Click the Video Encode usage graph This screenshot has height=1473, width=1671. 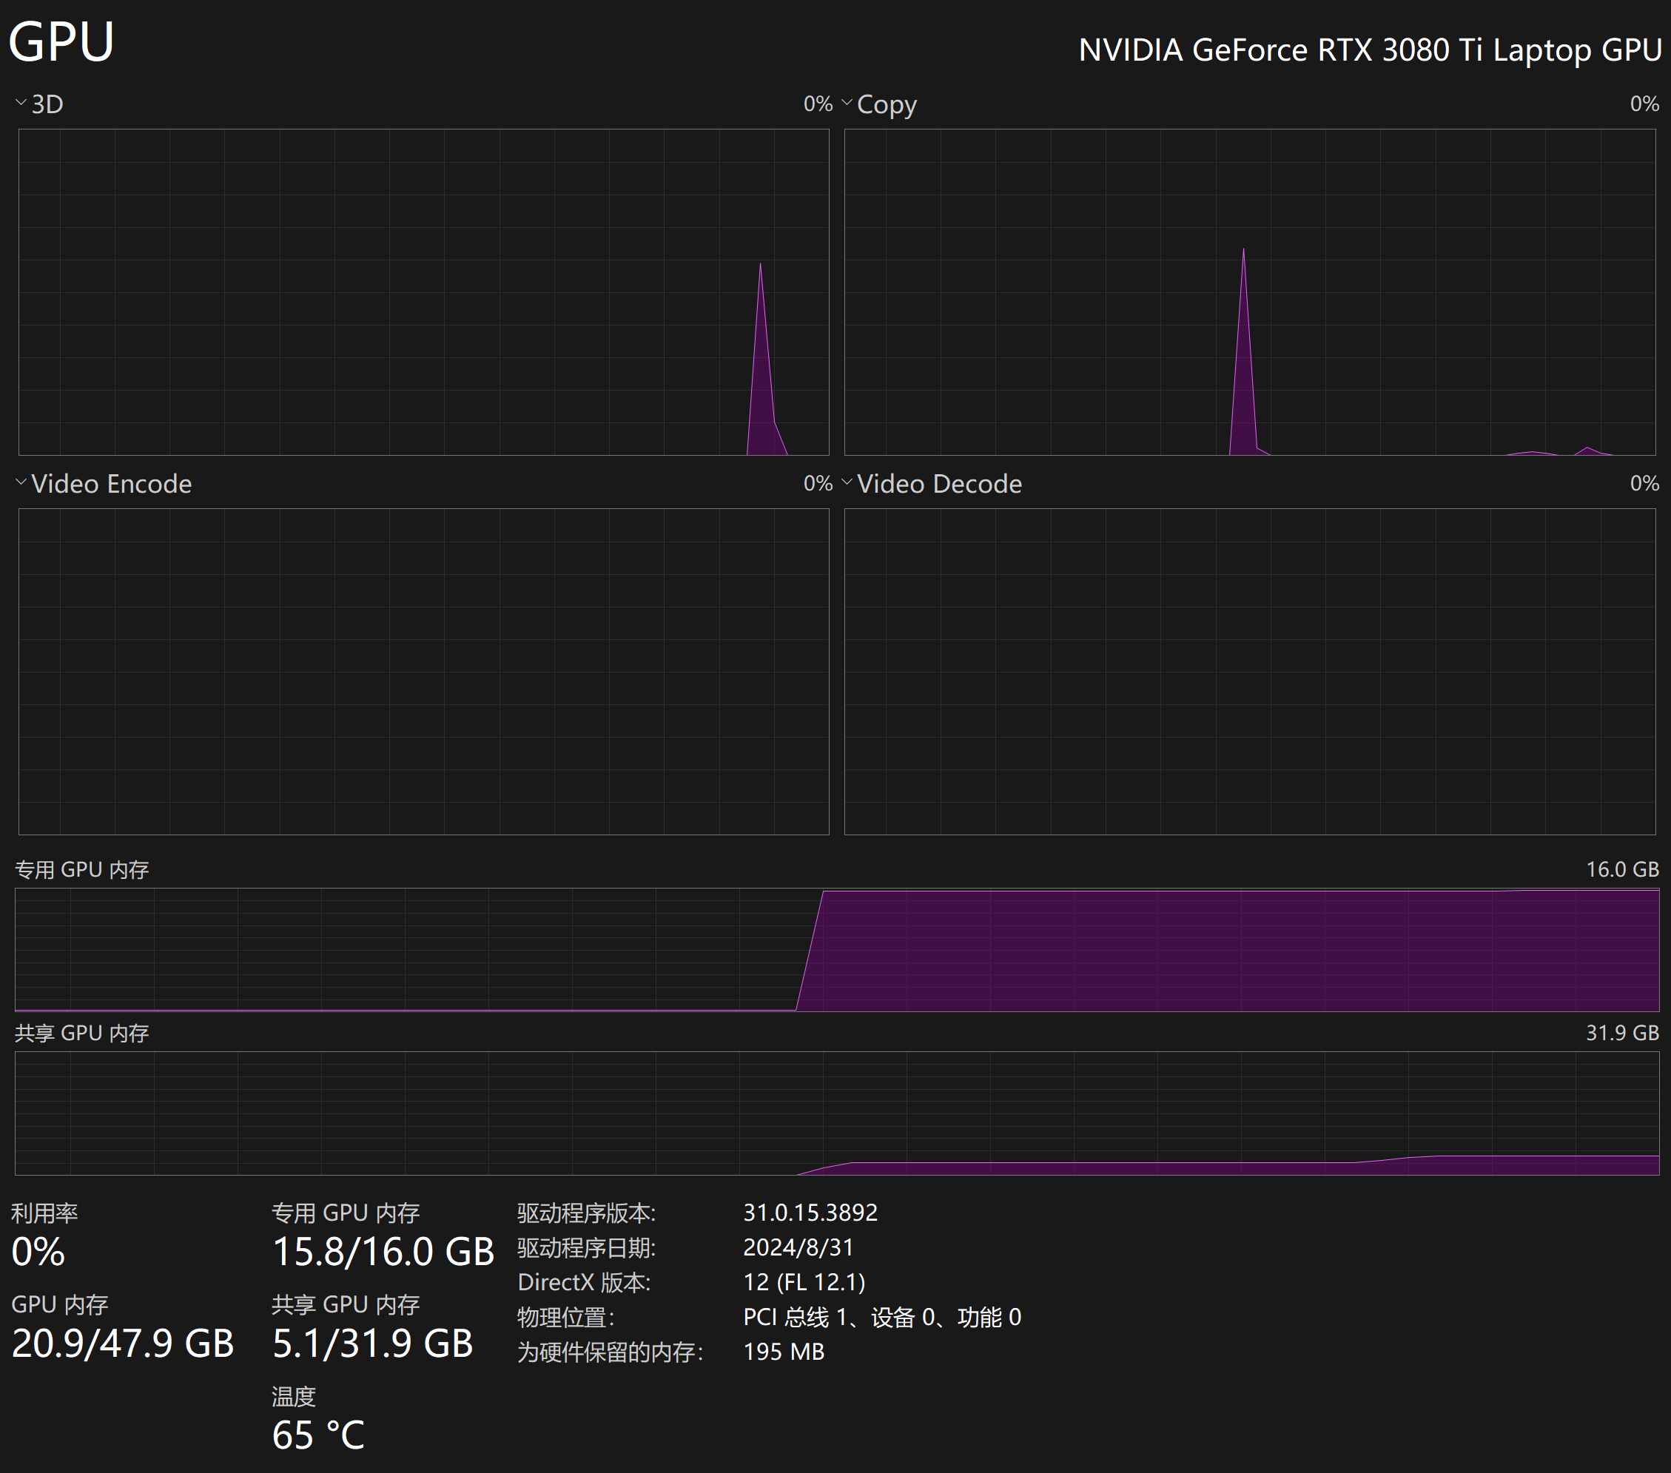423,671
